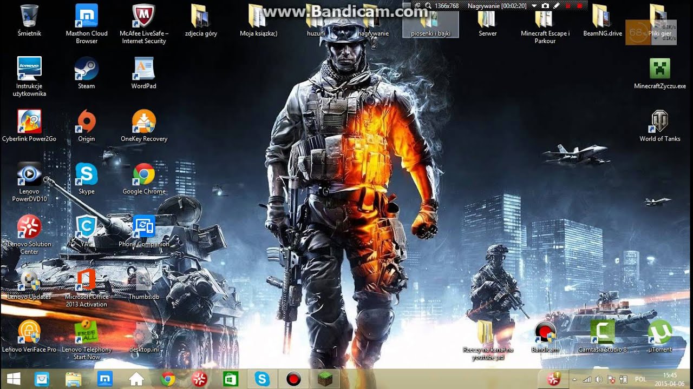Image resolution: width=693 pixels, height=389 pixels.
Task: Open Microsoft Office 2013 Activation
Action: coord(87,287)
